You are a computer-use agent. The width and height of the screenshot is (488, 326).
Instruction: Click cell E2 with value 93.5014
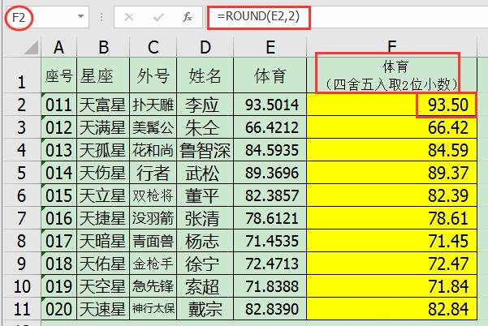[270, 105]
